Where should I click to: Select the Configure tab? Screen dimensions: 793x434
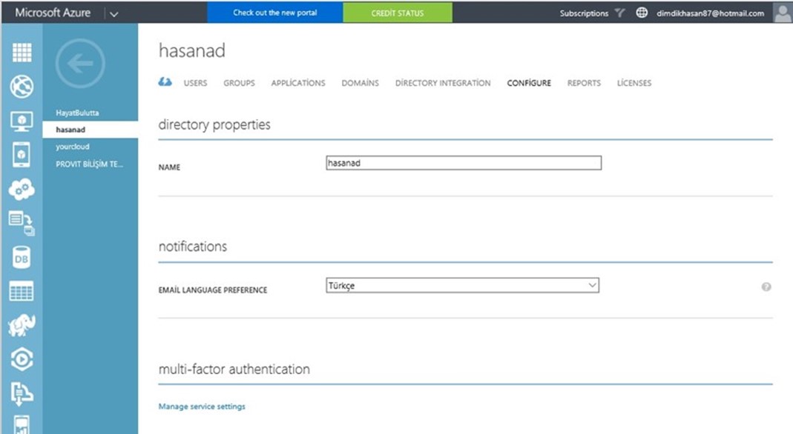[x=529, y=83]
